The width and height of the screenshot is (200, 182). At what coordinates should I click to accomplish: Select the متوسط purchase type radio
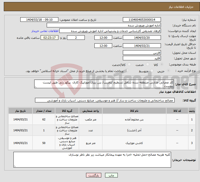pyautogui.click(x=152, y=71)
